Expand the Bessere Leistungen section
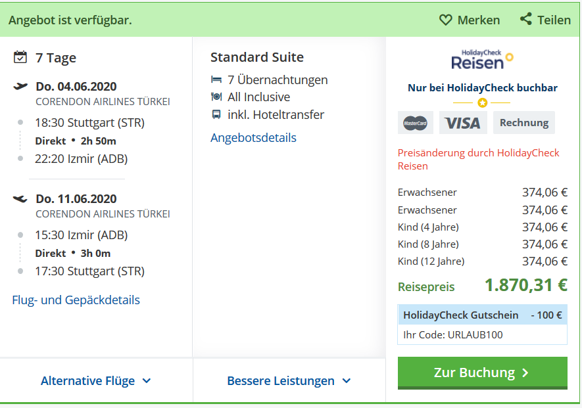The image size is (582, 408). [289, 380]
